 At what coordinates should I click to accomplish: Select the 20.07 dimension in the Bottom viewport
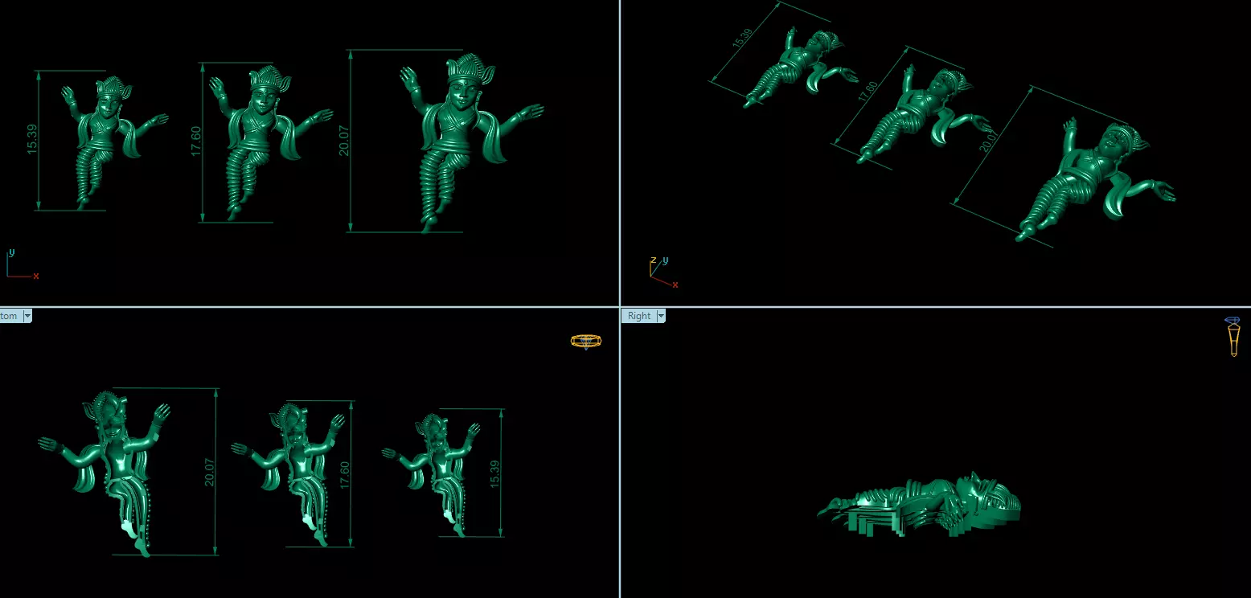pyautogui.click(x=211, y=473)
